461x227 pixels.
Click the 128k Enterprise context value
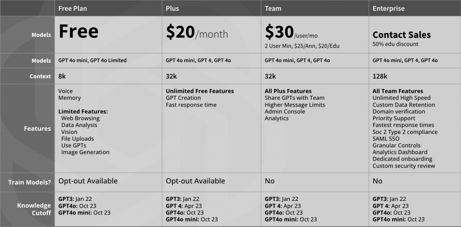(380, 76)
